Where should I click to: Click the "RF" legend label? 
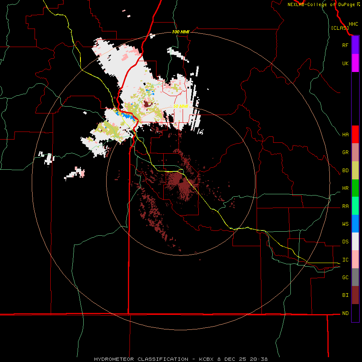click(x=345, y=45)
